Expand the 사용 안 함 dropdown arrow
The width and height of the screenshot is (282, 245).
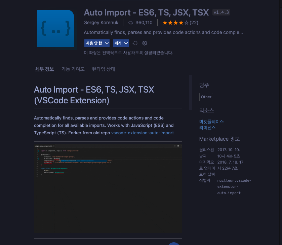(107, 43)
